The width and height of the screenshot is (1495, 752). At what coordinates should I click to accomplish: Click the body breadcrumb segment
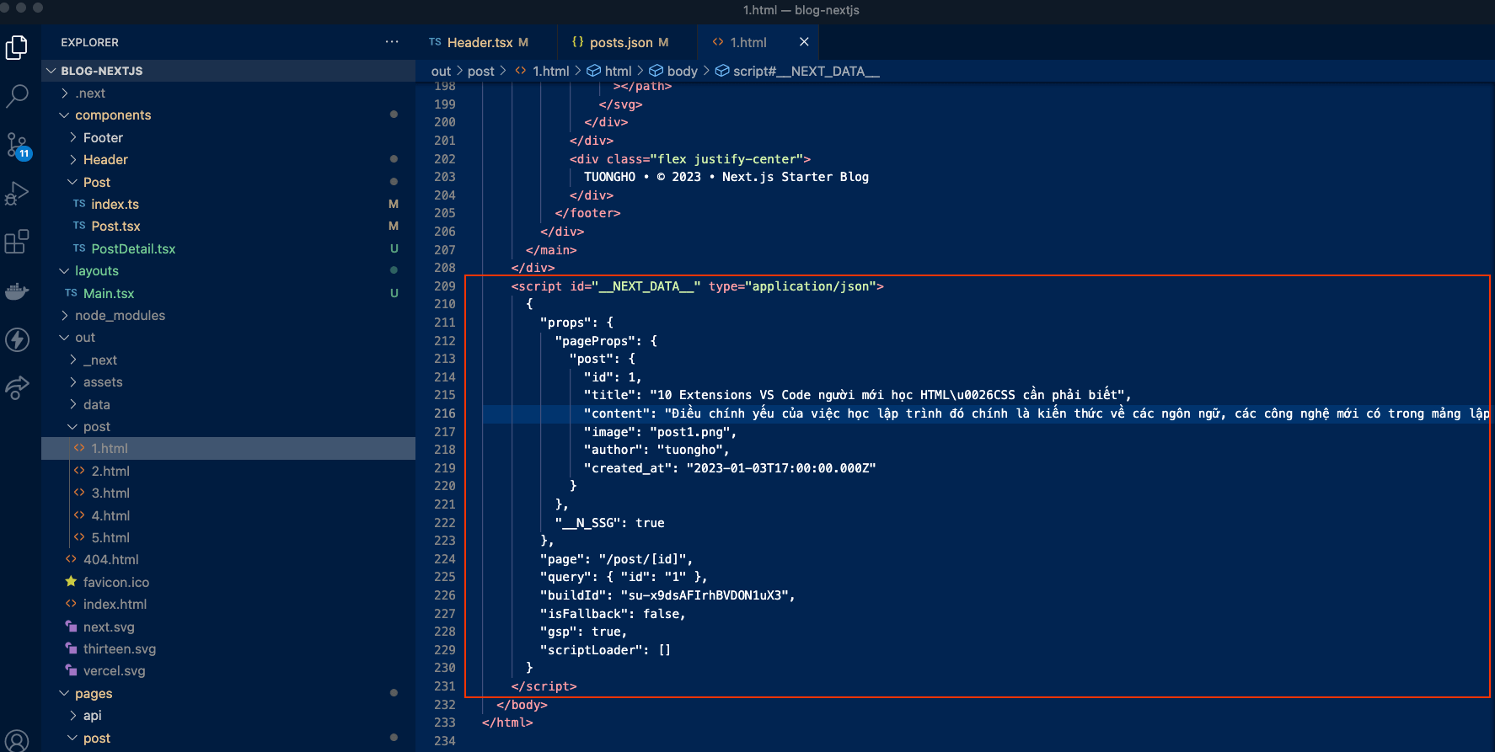click(681, 72)
